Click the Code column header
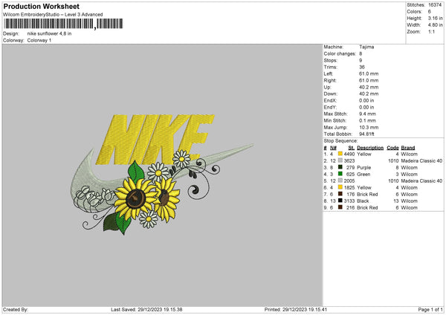 (x=392, y=148)
